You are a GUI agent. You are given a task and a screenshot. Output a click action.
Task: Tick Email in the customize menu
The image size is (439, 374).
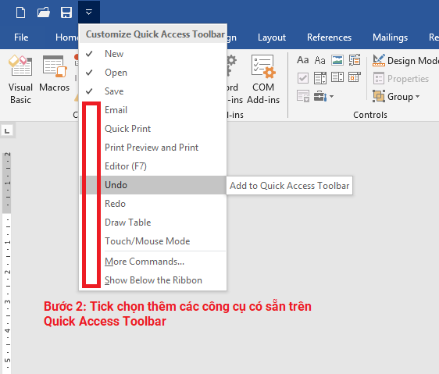point(153,110)
